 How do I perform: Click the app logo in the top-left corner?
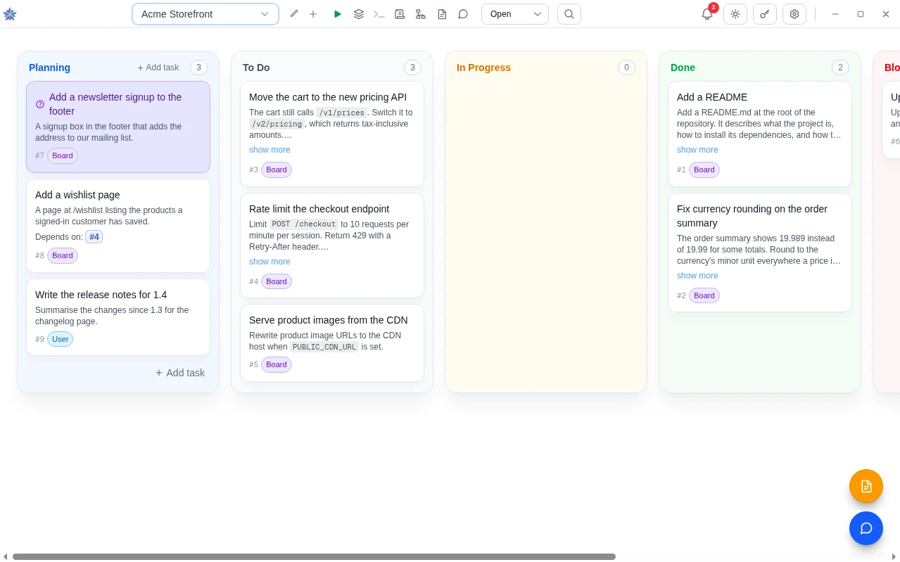10,14
